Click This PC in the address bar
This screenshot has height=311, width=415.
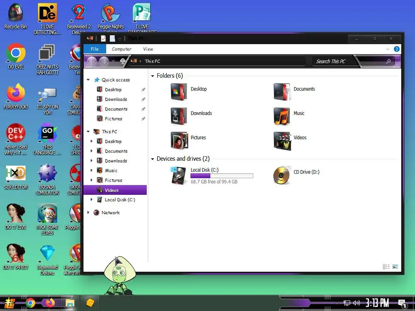click(152, 61)
